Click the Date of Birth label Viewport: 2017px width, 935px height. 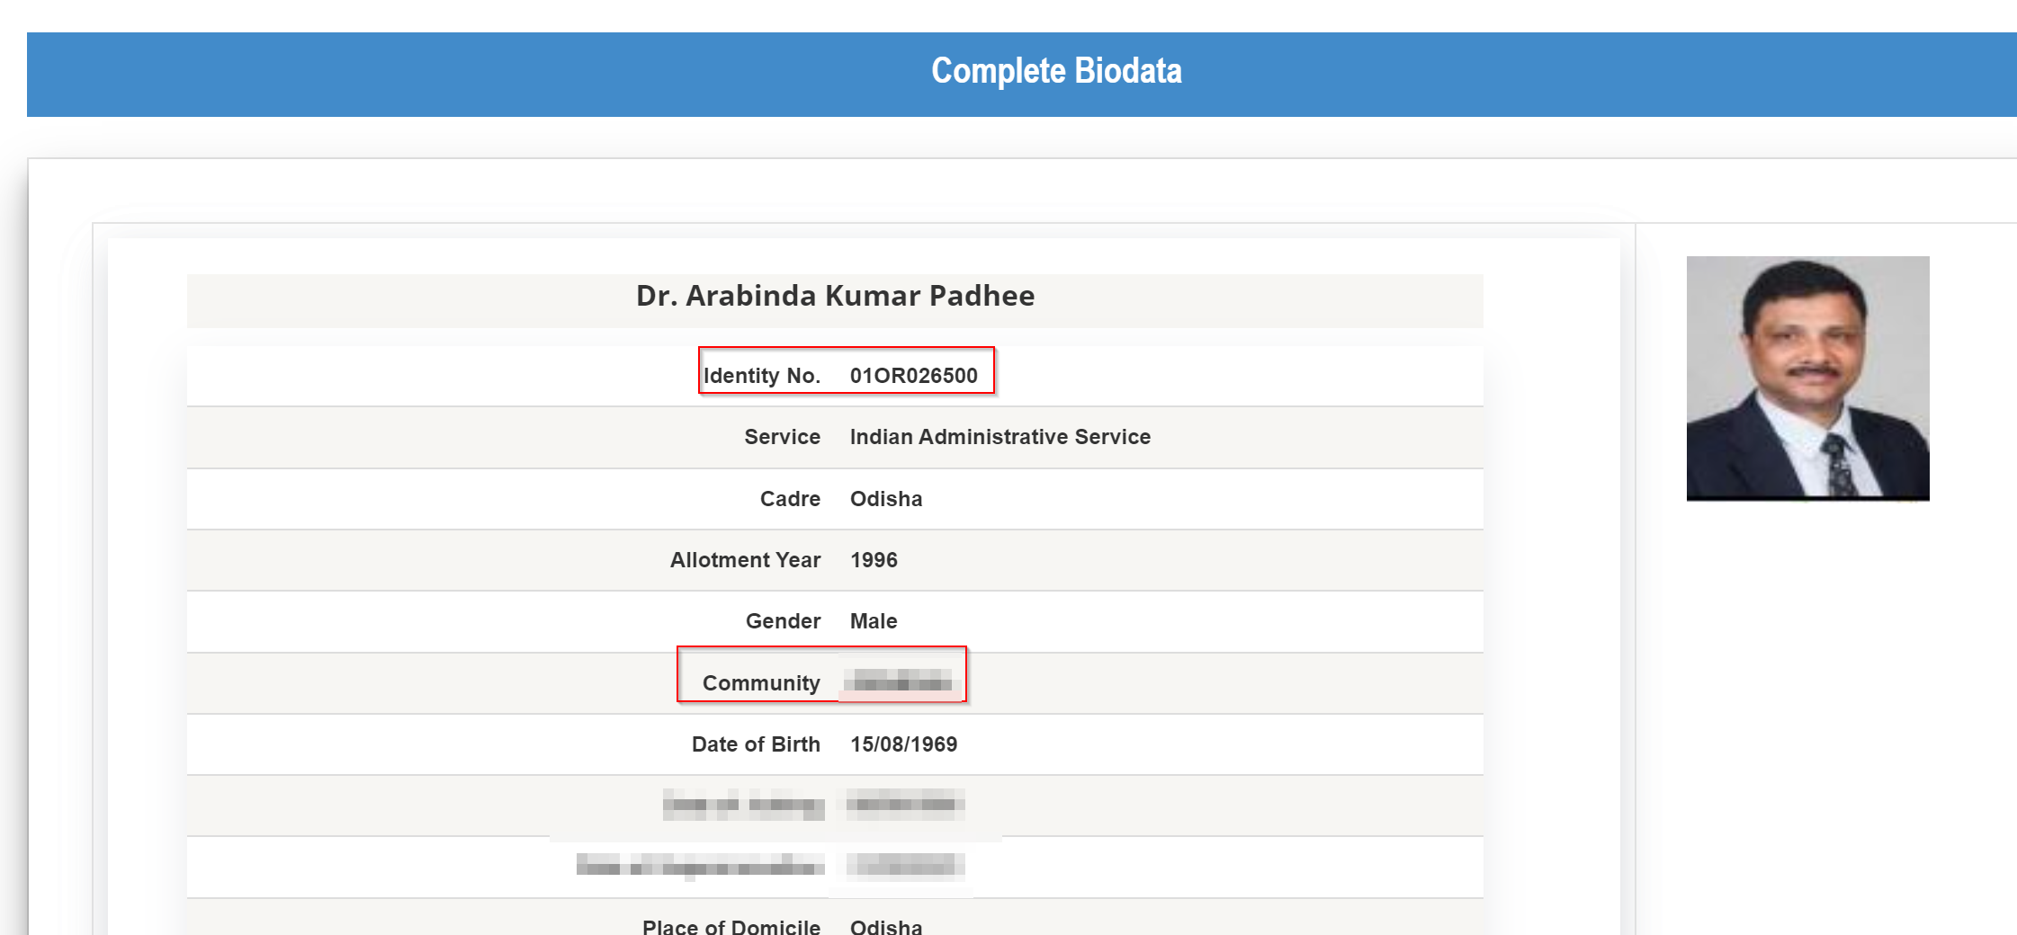pos(756,744)
